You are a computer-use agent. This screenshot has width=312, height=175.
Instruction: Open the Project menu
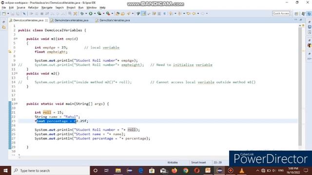(x=71, y=8)
